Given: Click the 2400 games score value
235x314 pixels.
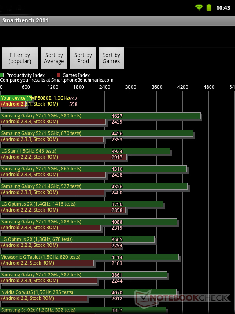Looking at the screenshot, I should 117,192.
